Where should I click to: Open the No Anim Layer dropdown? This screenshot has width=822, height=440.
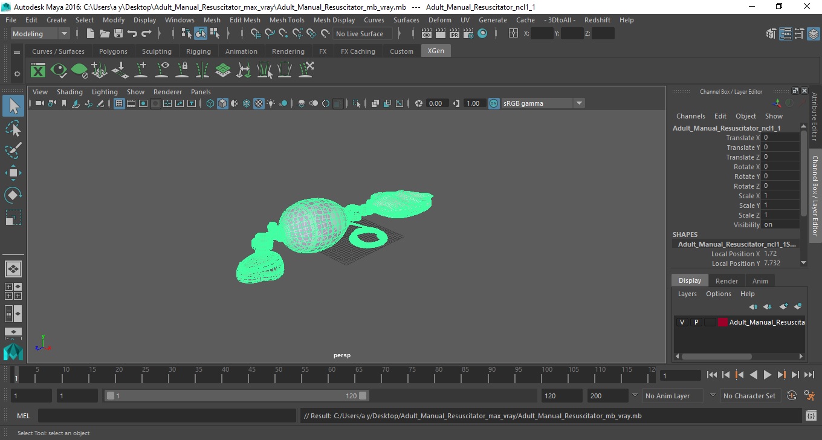(x=672, y=396)
